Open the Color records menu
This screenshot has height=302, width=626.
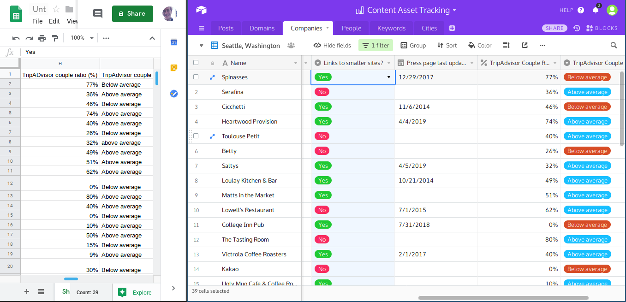point(480,45)
